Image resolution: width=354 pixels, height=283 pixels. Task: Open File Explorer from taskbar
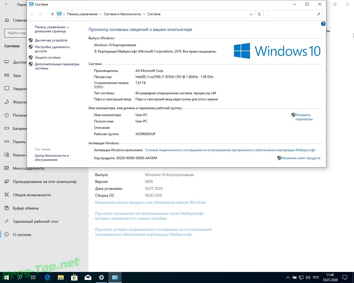61,277
